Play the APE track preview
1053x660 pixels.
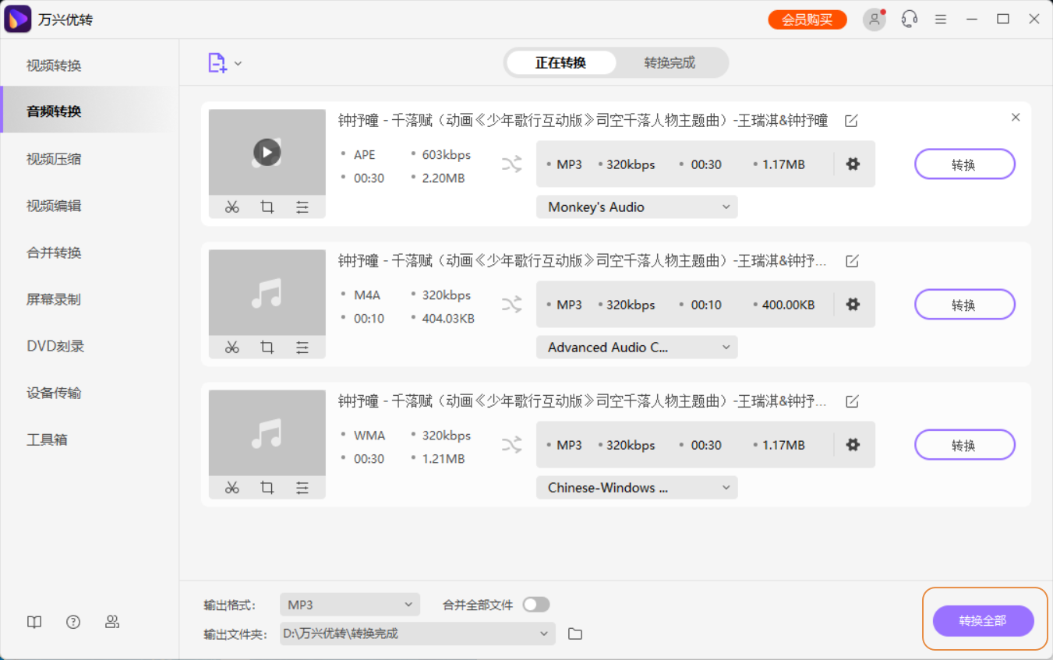pos(267,152)
